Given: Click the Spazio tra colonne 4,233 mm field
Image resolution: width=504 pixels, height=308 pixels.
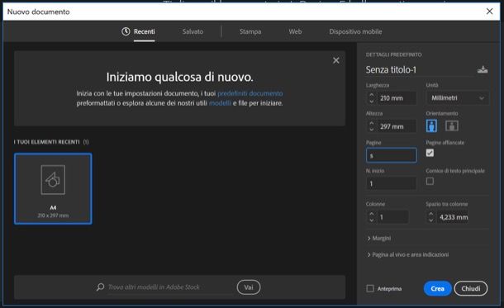Looking at the screenshot, I should (453, 217).
